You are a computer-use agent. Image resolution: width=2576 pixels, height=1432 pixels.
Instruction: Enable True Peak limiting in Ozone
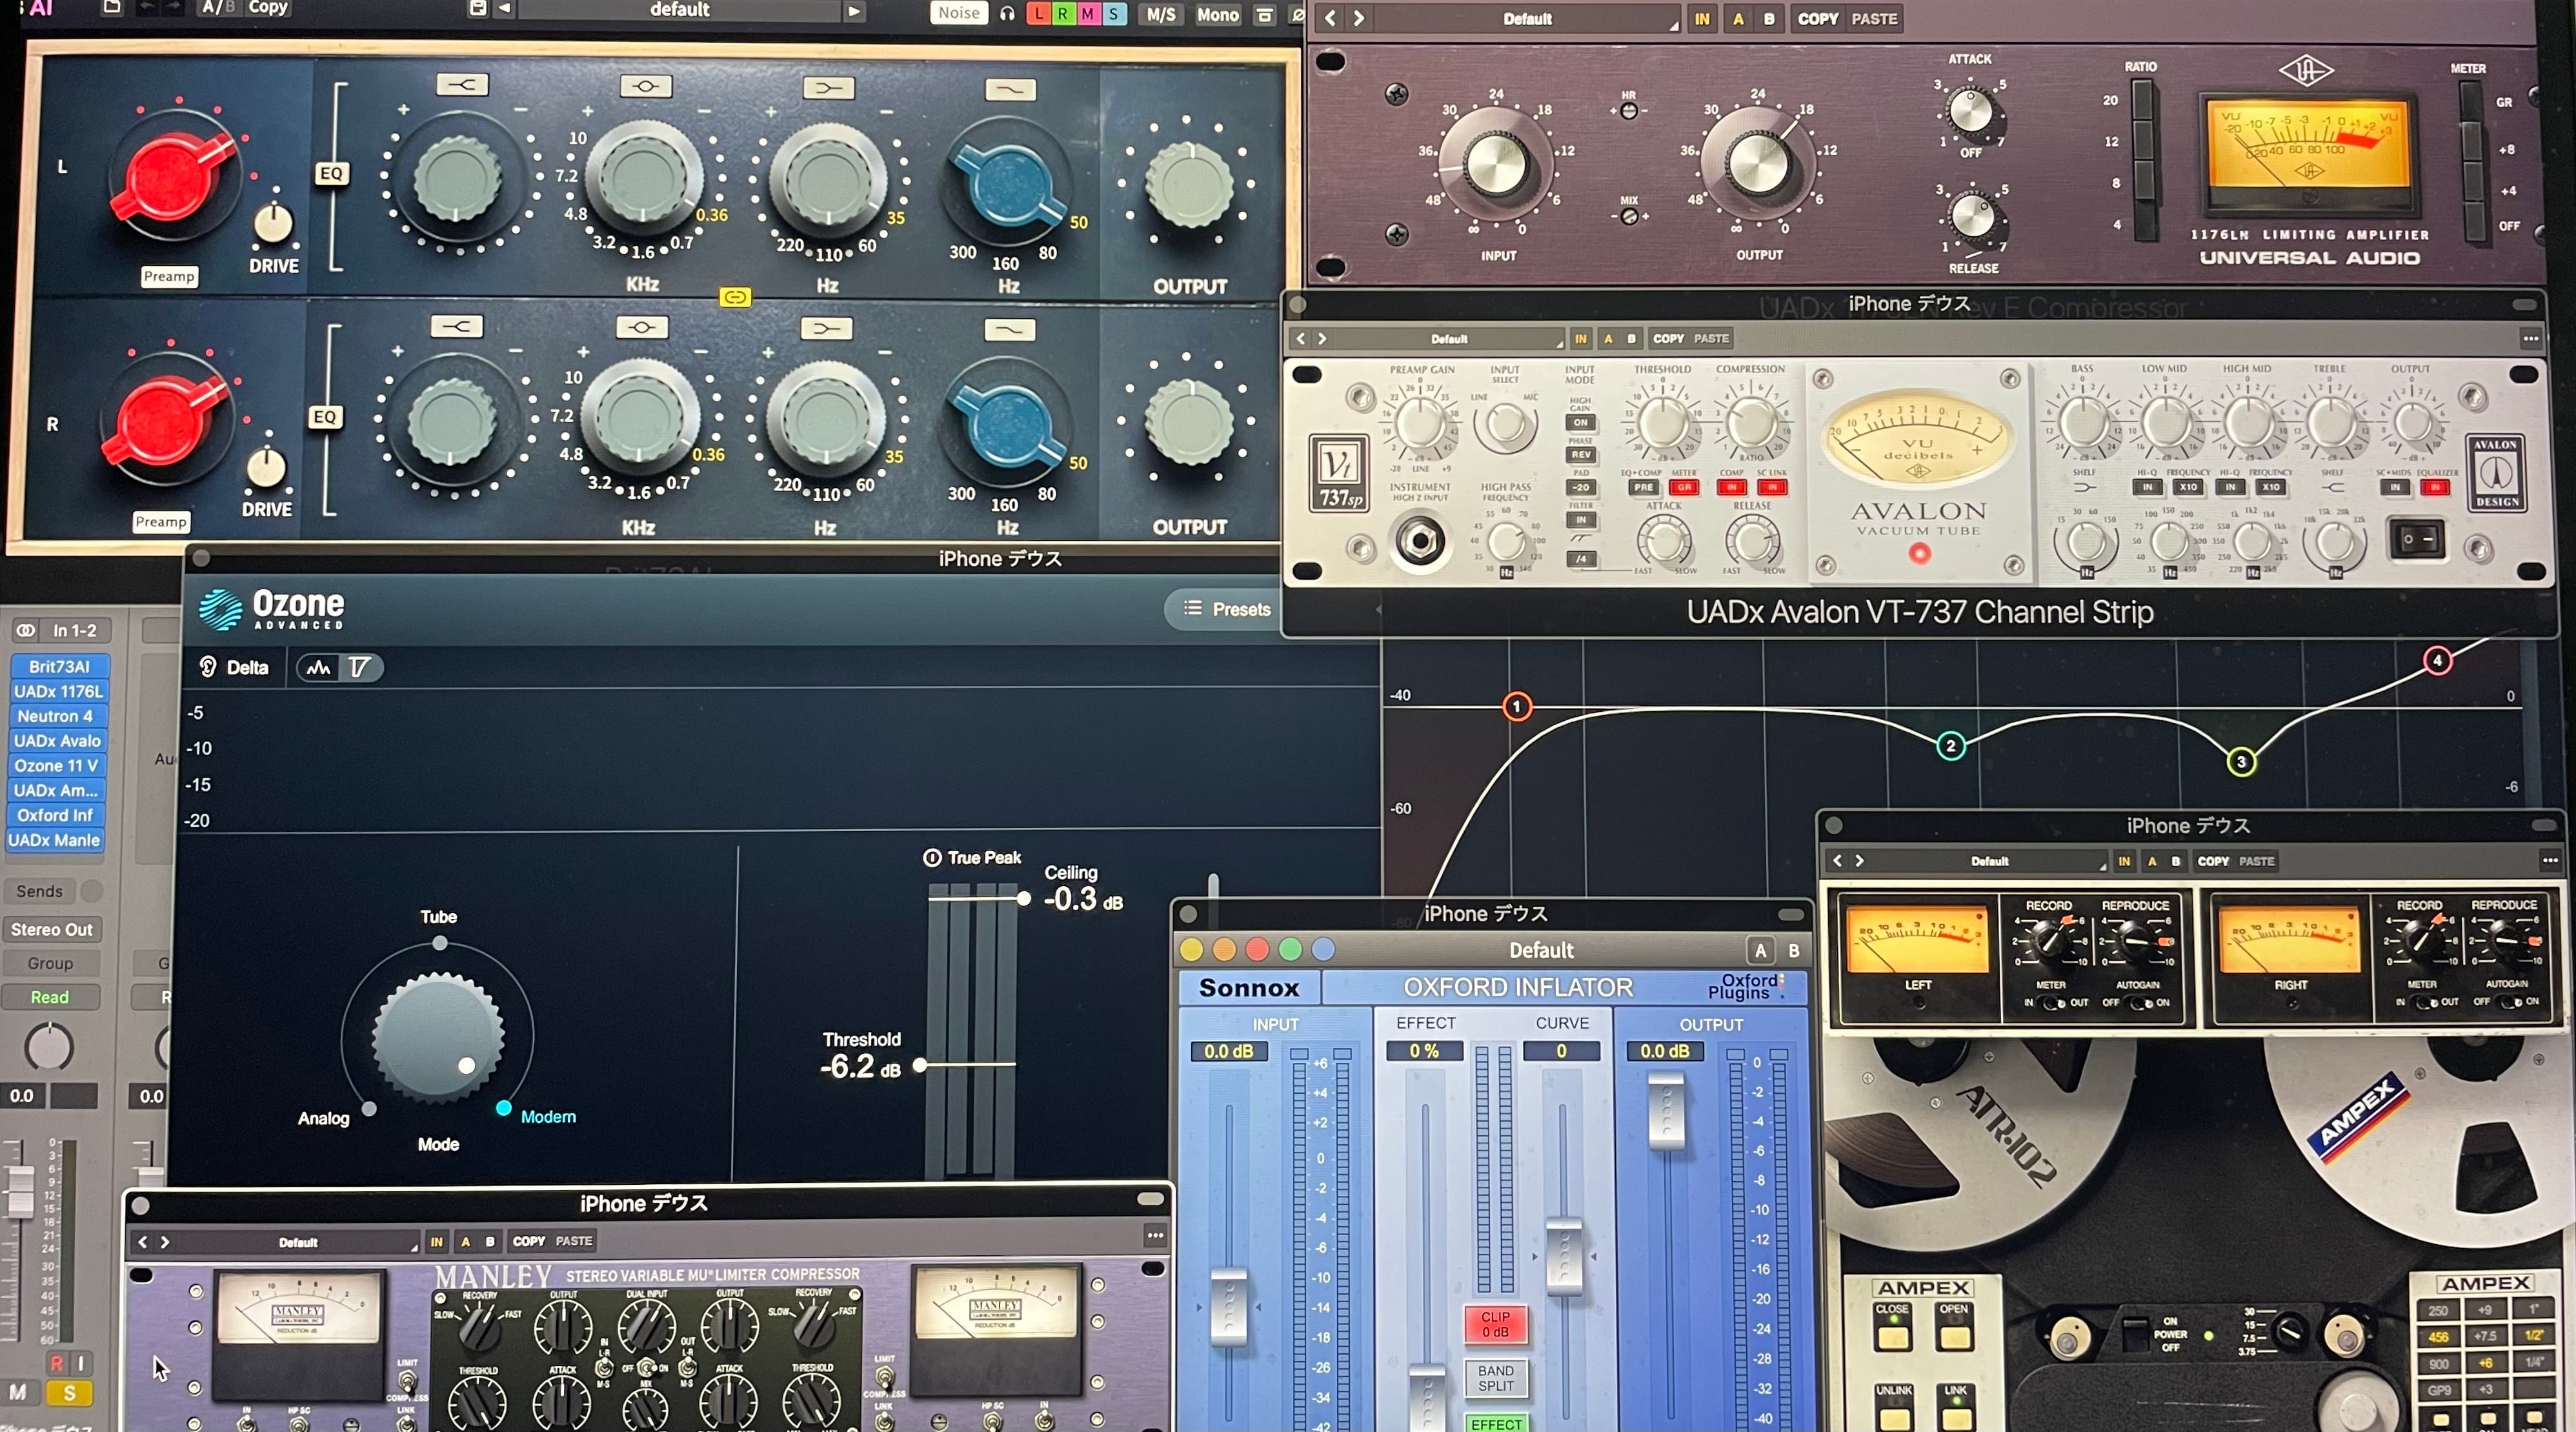point(932,858)
